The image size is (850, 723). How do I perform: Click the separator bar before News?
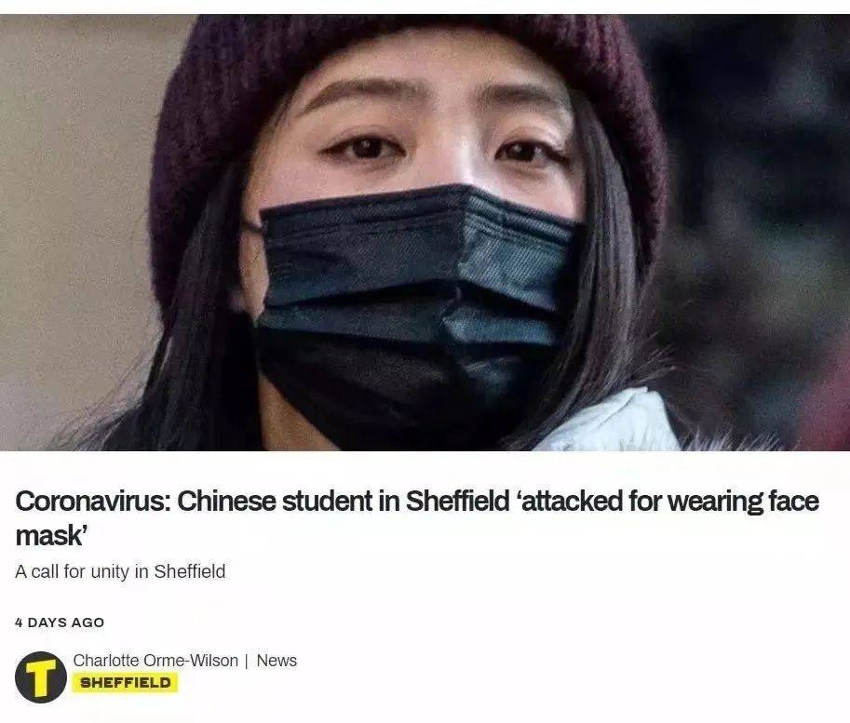[248, 661]
